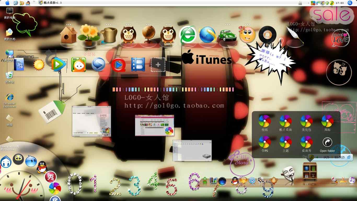
Task: Launch the PPS player icon
Action: pyautogui.click(x=79, y=65)
